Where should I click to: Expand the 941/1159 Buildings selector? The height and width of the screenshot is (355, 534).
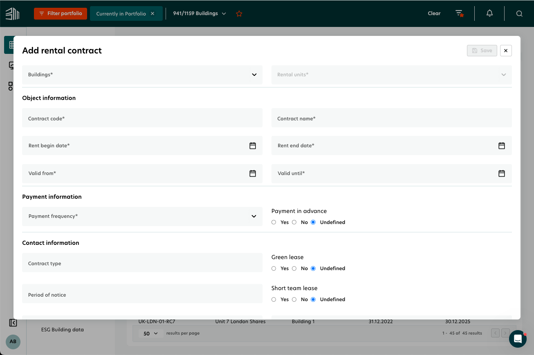pyautogui.click(x=200, y=13)
